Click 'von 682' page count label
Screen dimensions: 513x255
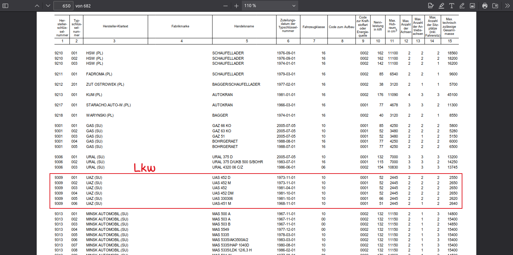tap(83, 6)
